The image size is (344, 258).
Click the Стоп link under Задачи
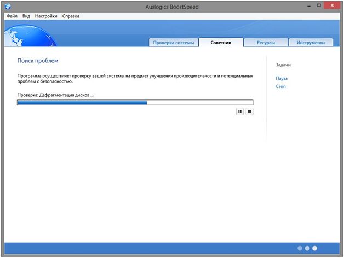pyautogui.click(x=280, y=87)
